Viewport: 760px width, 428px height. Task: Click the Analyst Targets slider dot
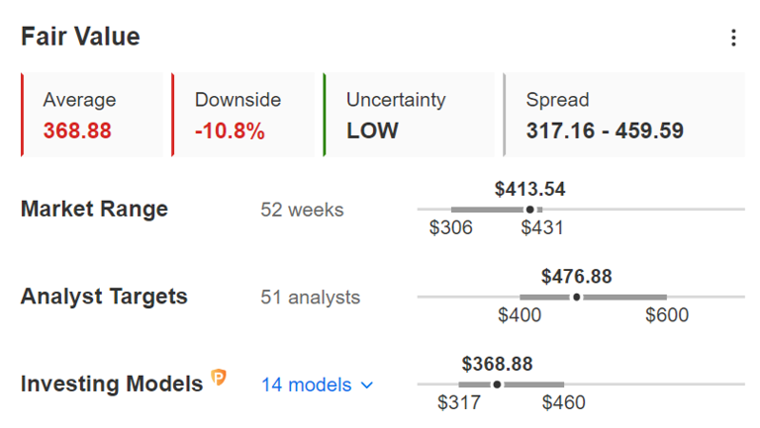(577, 297)
